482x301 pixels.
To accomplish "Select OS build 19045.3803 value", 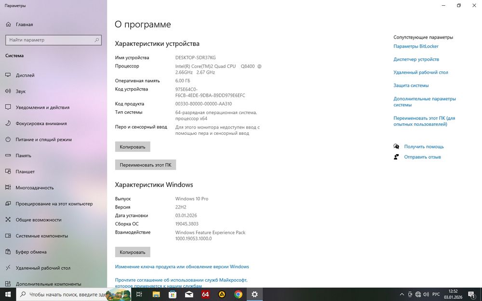I will 187,224.
